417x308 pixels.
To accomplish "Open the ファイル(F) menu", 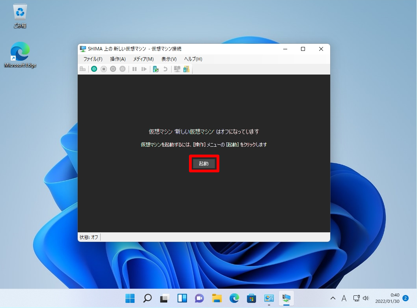I will (x=93, y=59).
